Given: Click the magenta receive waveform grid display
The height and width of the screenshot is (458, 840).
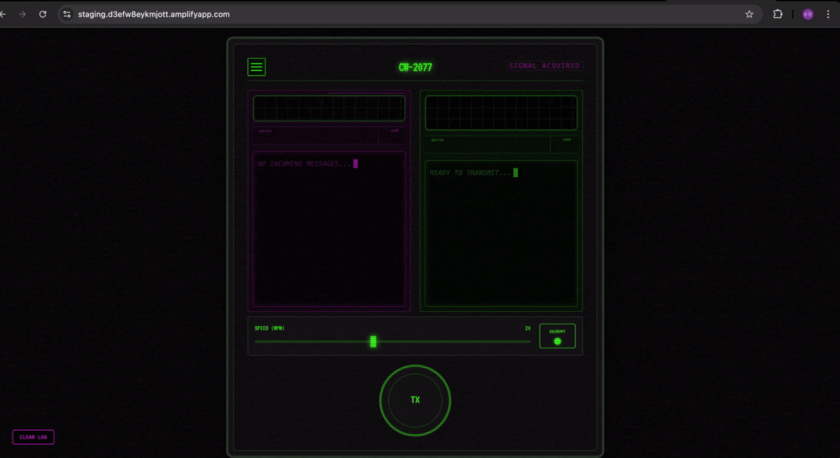Looking at the screenshot, I should 328,108.
